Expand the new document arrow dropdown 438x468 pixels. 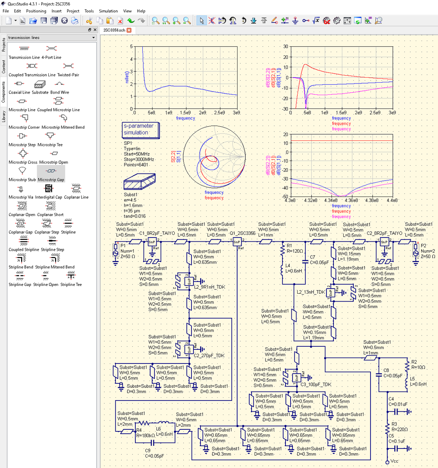[x=16, y=21]
